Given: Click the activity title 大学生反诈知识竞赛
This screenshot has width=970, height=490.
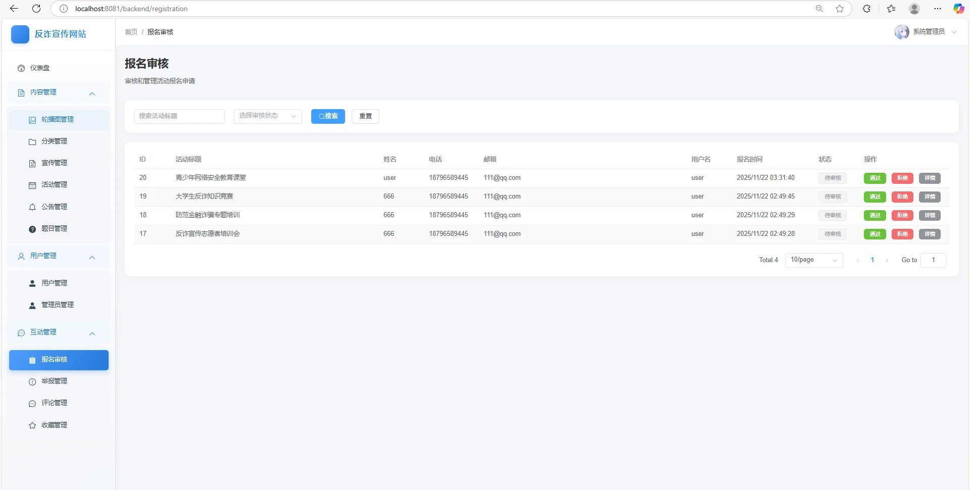Looking at the screenshot, I should (x=205, y=197).
